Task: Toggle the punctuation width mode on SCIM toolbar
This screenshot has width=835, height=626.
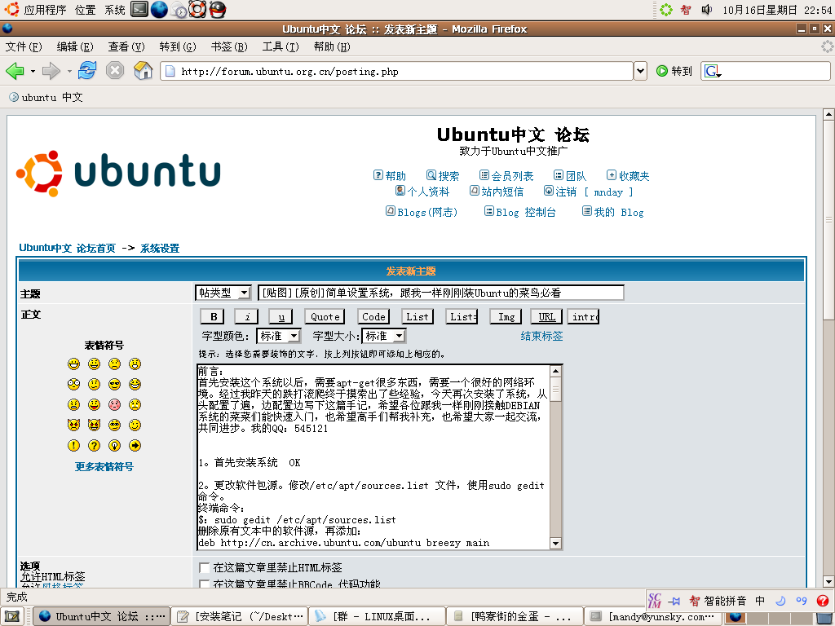Action: click(x=802, y=601)
